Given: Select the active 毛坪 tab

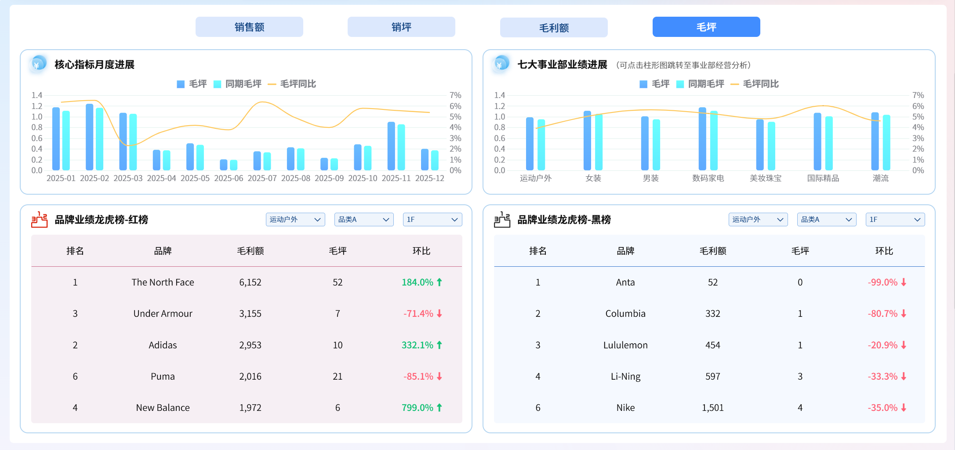Looking at the screenshot, I should (x=706, y=27).
